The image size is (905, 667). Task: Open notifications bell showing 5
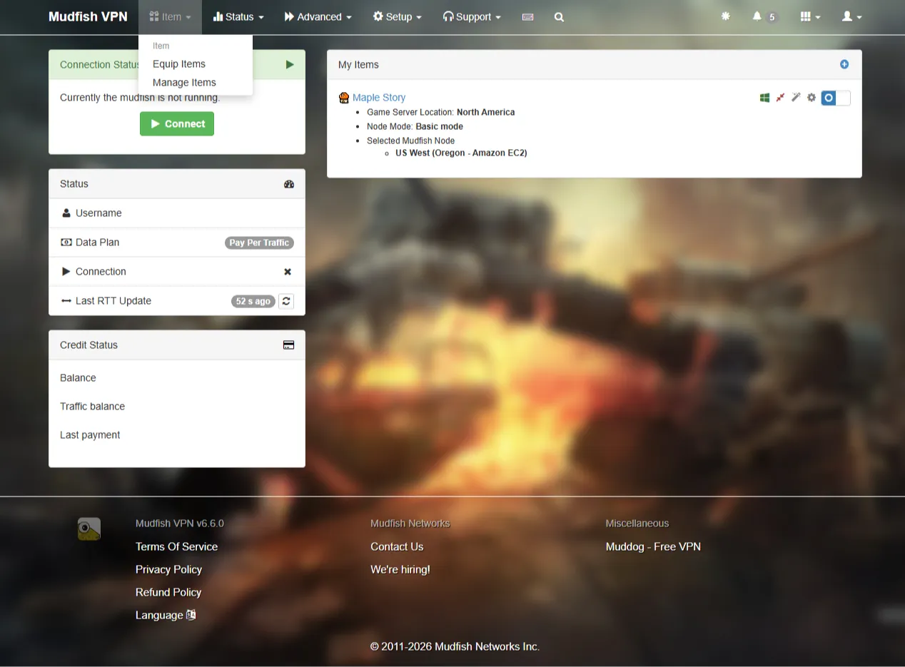coord(764,16)
